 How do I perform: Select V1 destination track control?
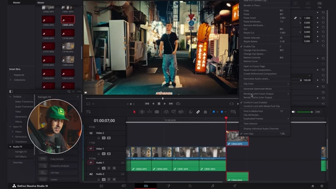tap(91, 149)
